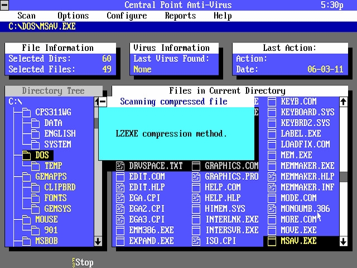The image size is (357, 268).
Task: Select the FONTS folder icon
Action: click(x=36, y=198)
